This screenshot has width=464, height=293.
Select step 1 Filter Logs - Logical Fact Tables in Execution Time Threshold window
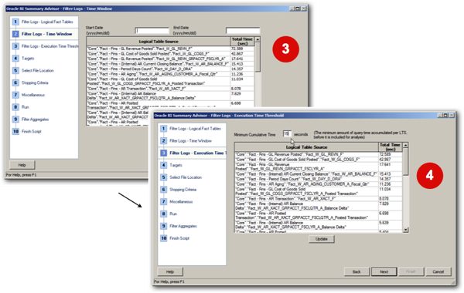(191, 129)
